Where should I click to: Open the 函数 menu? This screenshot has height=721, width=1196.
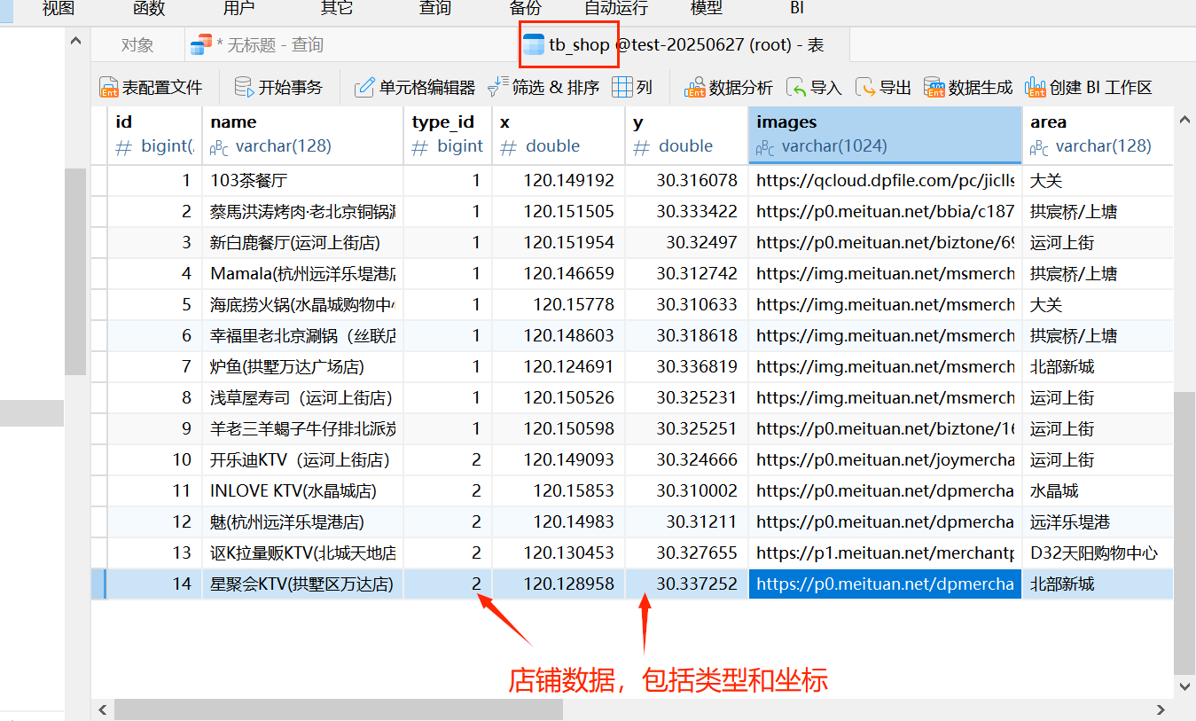pos(149,8)
